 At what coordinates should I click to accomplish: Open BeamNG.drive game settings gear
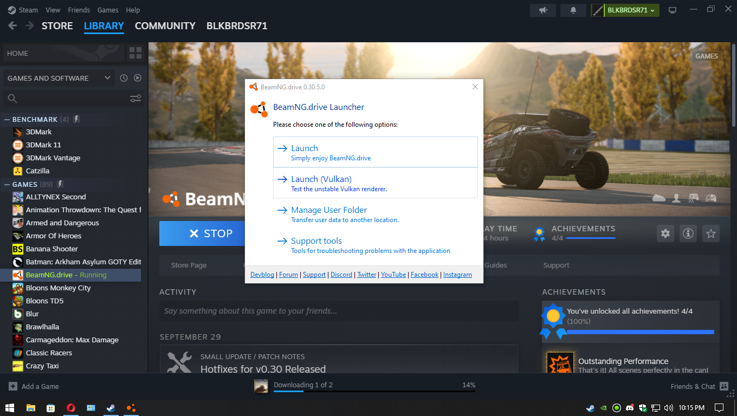665,233
